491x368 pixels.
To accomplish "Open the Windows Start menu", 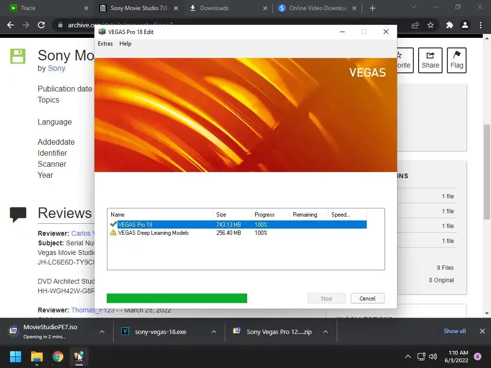I will click(x=15, y=356).
